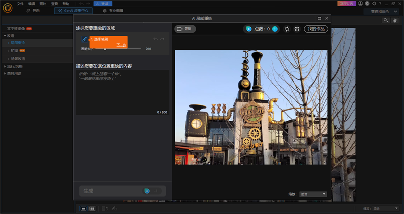This screenshot has width=404, height=214.
Task: Click the 下一步 link in the orange tooltip
Action: click(121, 45)
